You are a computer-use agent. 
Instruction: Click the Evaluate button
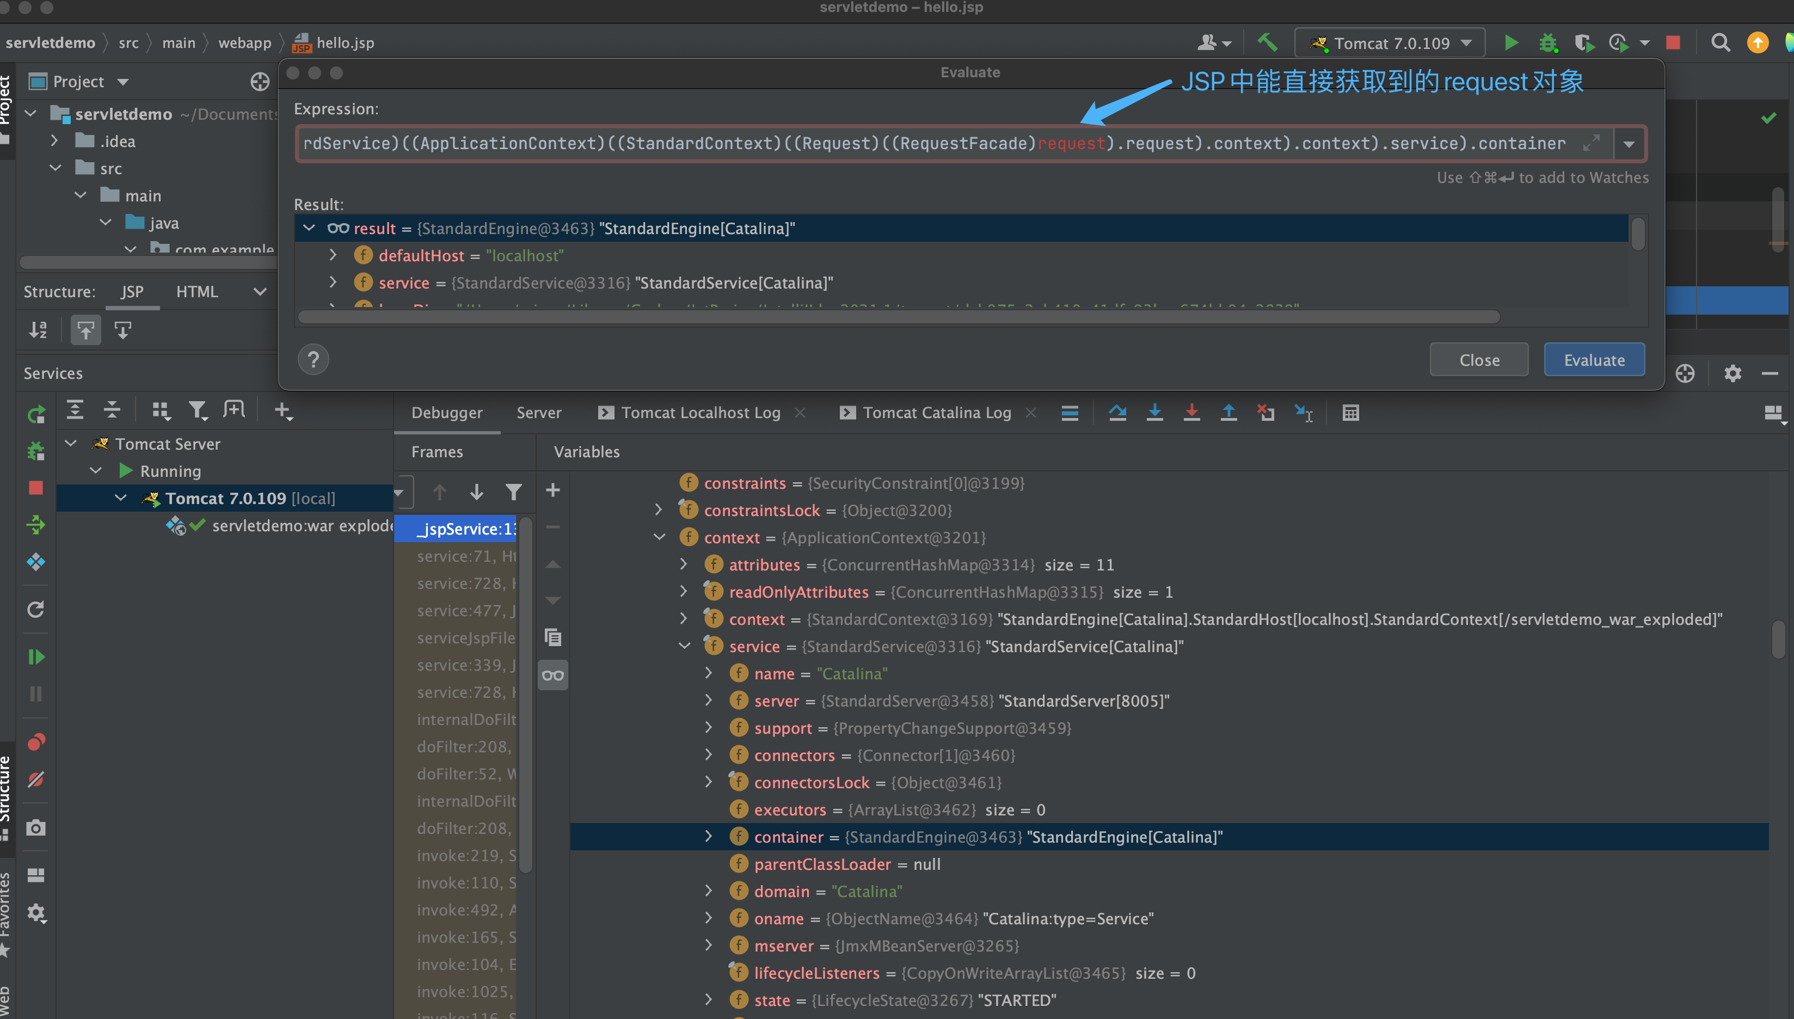point(1594,360)
